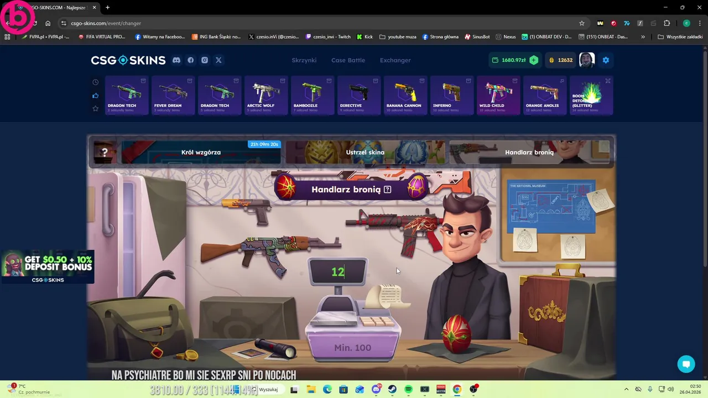Viewport: 708px width, 398px height.
Task: Click the red M4 rifle on the wall
Action: coord(395,229)
